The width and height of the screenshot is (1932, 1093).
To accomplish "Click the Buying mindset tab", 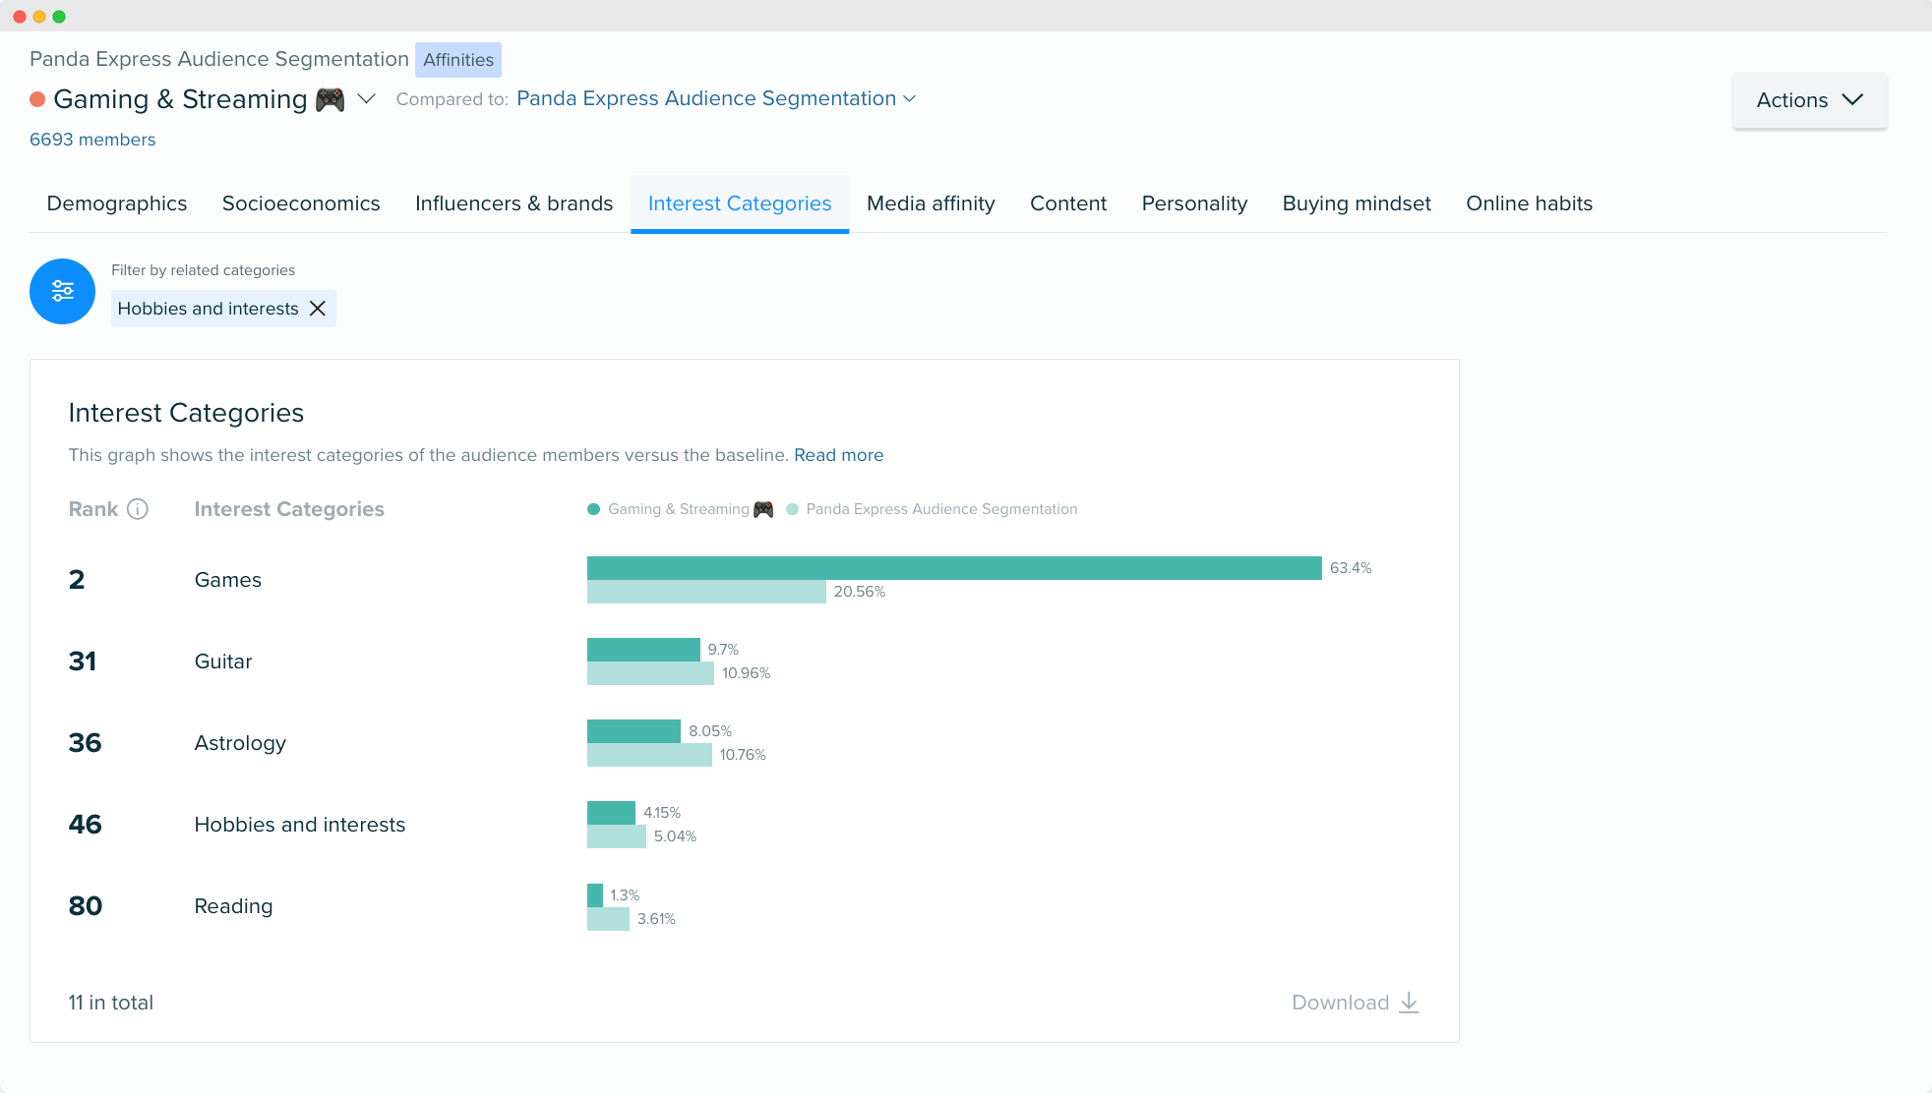I will [x=1357, y=202].
